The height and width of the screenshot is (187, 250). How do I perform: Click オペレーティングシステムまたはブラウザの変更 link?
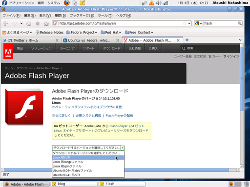click(x=87, y=107)
